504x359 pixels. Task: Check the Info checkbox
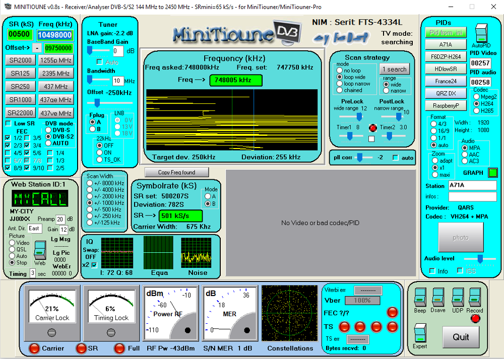(x=432, y=271)
